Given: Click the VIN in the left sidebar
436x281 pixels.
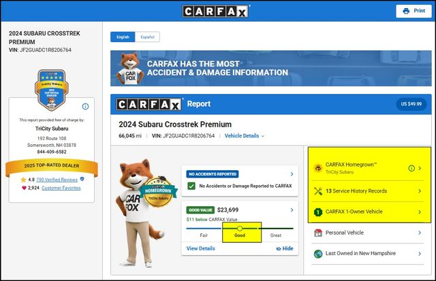Looking at the screenshot, I should point(40,50).
